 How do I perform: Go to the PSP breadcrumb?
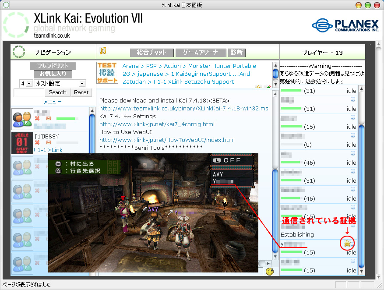(x=151, y=66)
